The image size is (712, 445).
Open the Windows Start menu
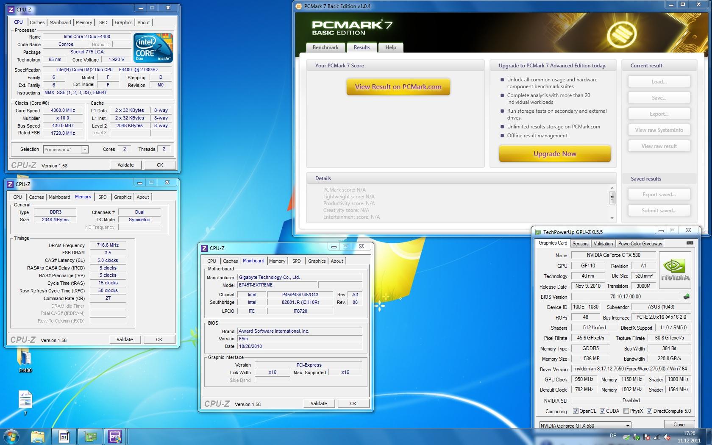[x=12, y=437]
